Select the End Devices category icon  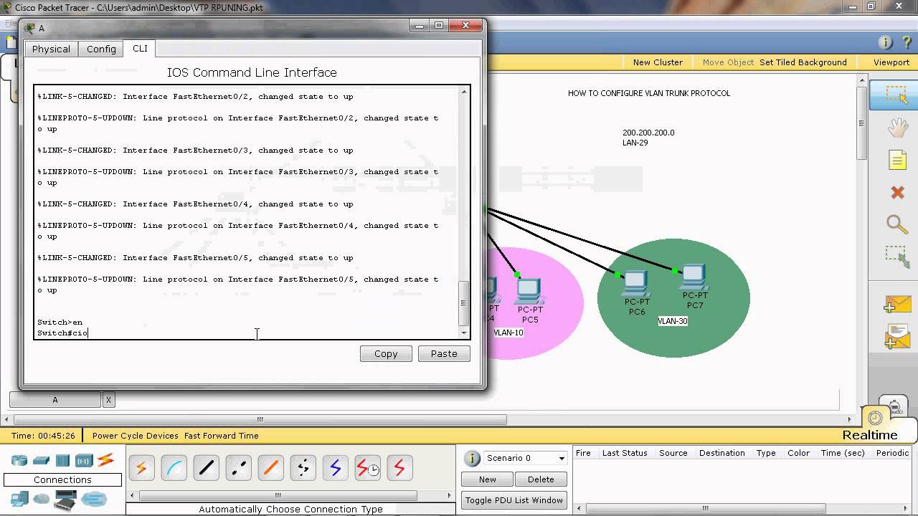(x=19, y=499)
